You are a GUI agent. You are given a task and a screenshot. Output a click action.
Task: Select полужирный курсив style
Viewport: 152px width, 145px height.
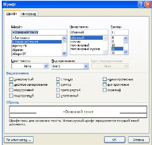coord(86,49)
